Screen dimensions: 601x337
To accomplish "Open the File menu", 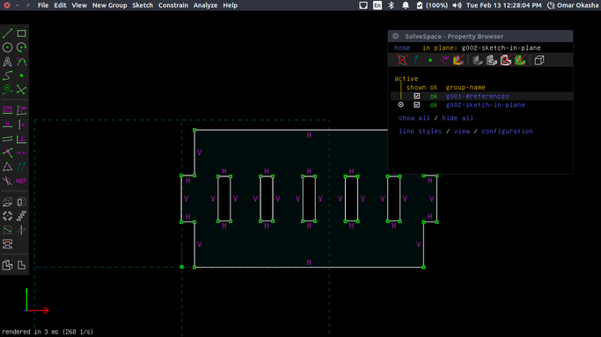I will 43,5.
